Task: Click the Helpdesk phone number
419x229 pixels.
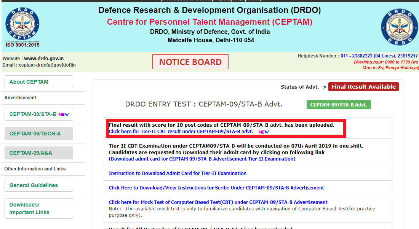Action: (379, 56)
